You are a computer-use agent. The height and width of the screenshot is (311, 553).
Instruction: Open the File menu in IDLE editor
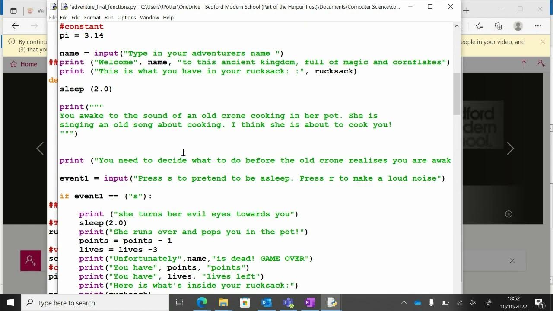(64, 17)
